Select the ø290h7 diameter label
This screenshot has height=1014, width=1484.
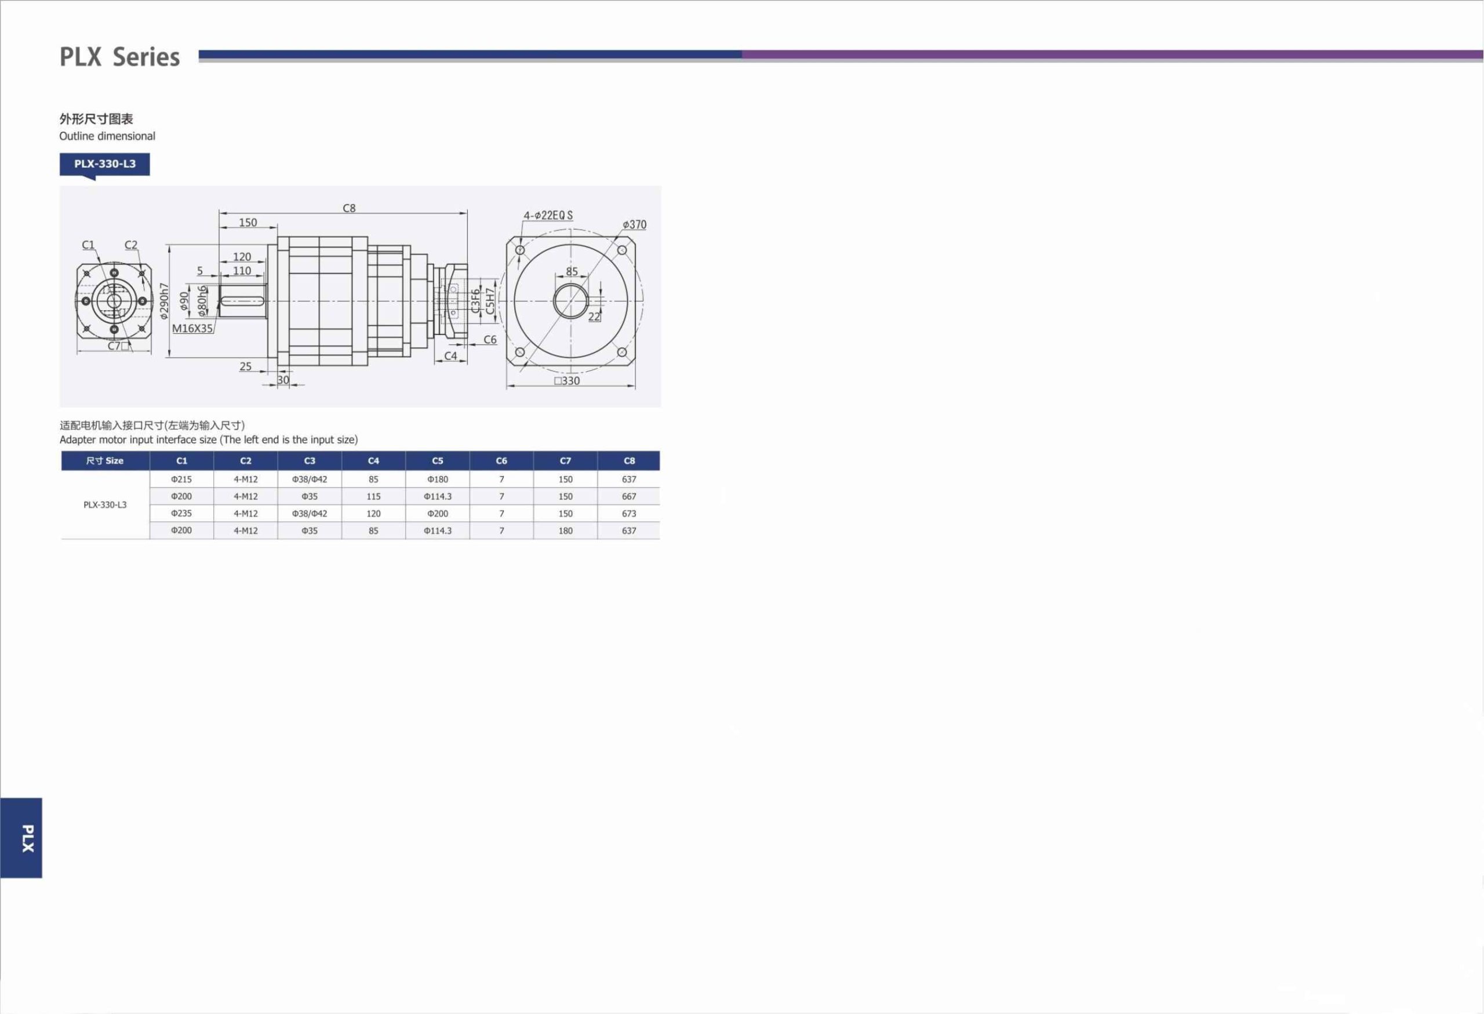(x=164, y=301)
